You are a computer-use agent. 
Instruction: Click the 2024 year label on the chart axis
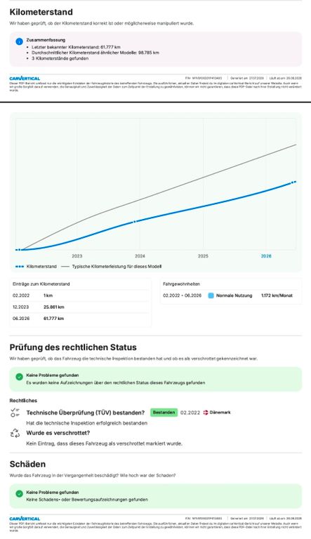[140, 256]
